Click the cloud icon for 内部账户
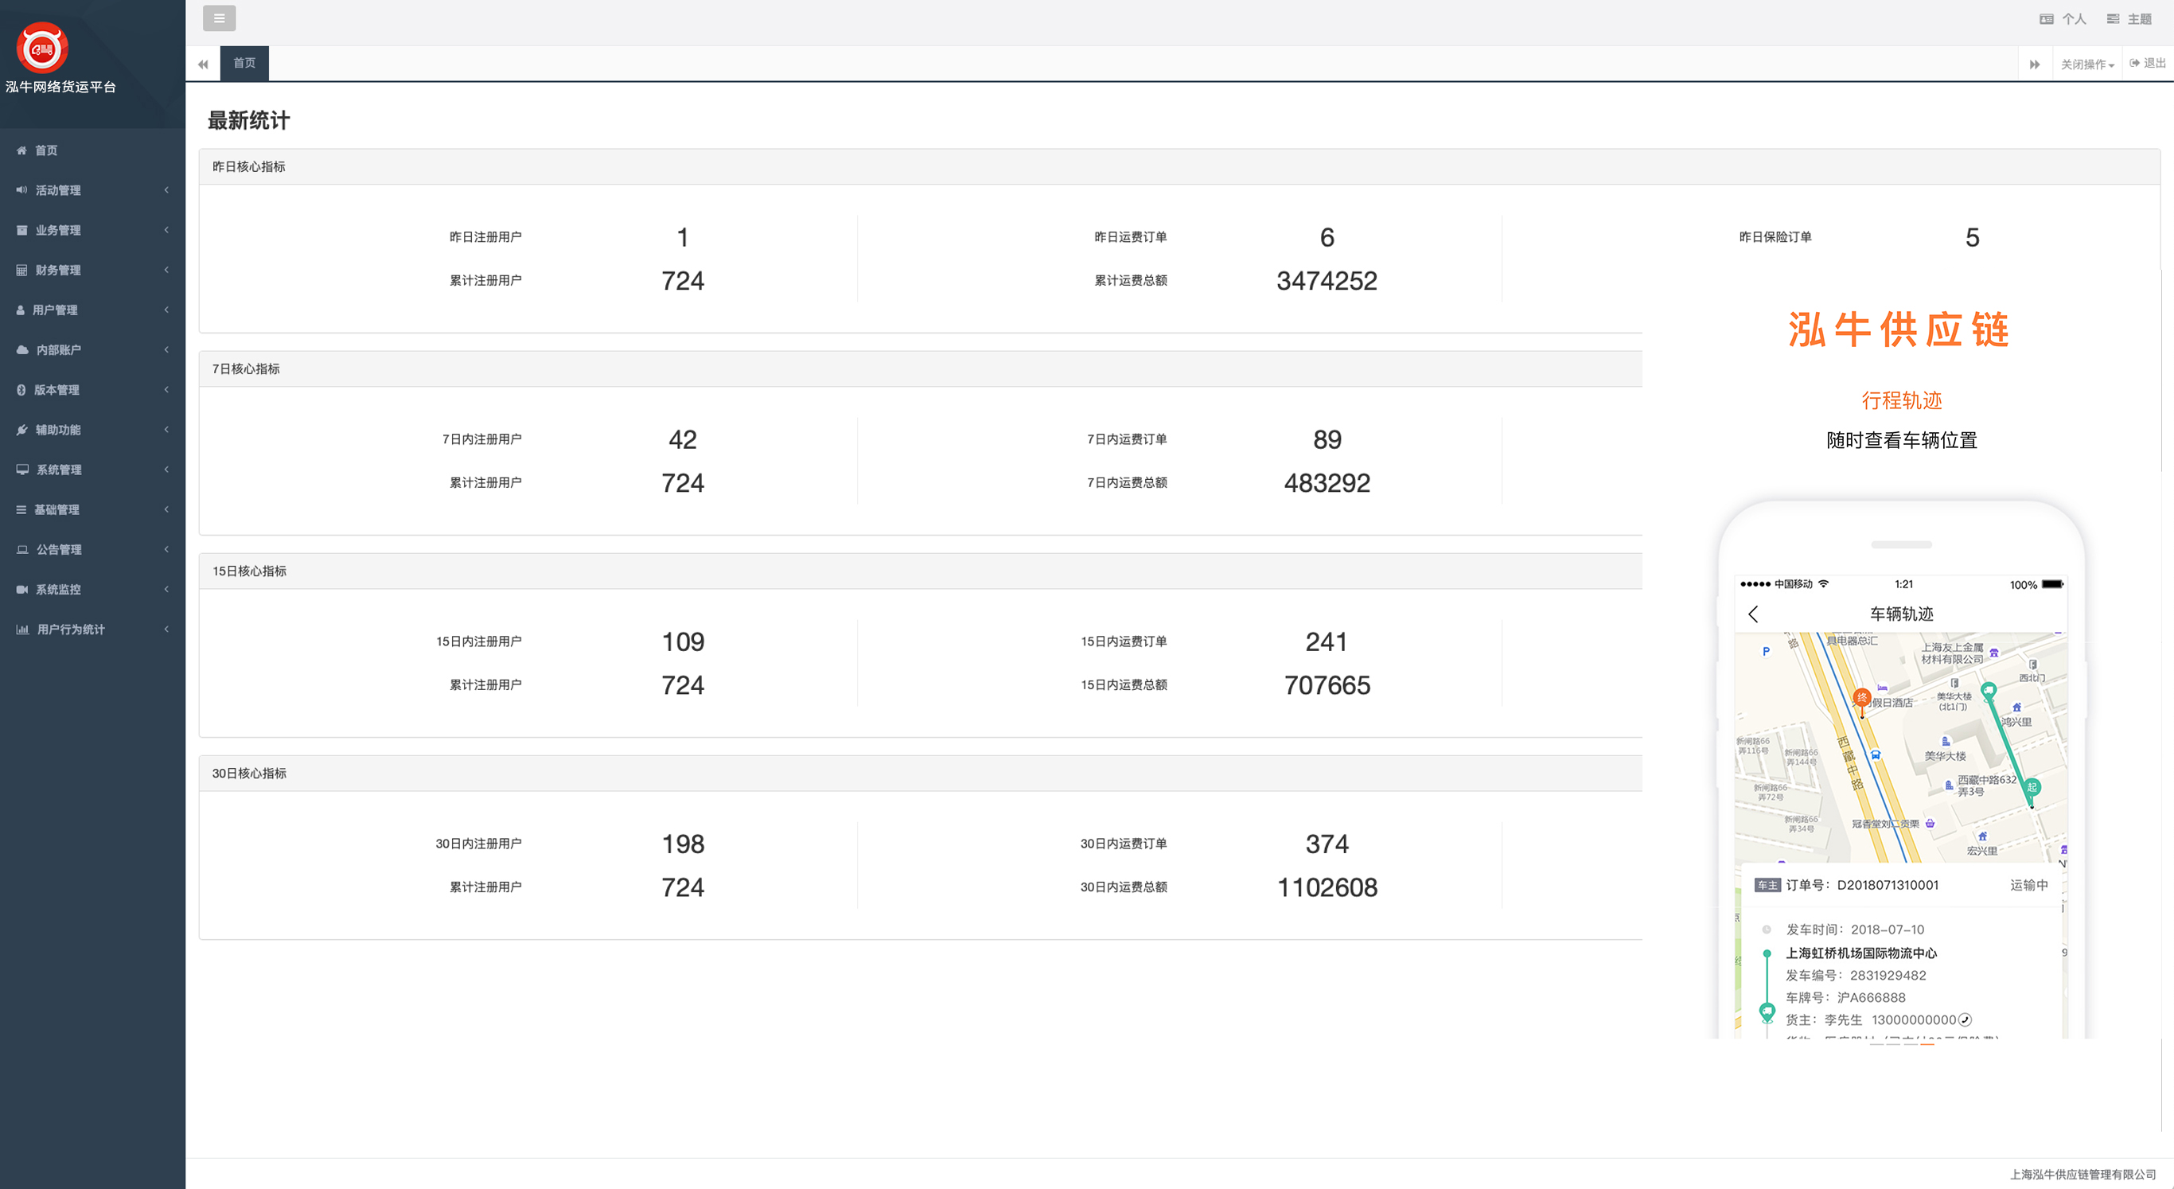Viewport: 2174px width, 1189px height. tap(23, 349)
